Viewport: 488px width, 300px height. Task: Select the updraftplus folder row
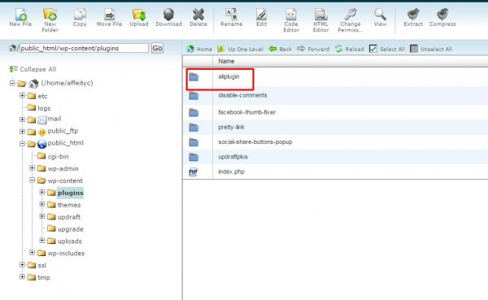pos(335,157)
